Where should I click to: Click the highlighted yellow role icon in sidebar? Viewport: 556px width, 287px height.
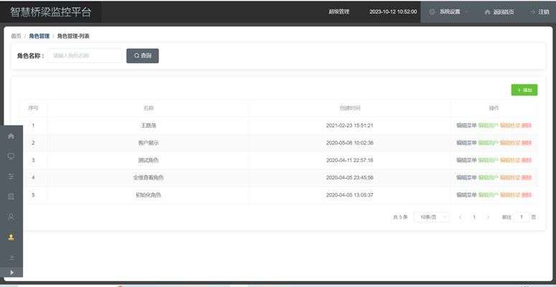click(11, 237)
